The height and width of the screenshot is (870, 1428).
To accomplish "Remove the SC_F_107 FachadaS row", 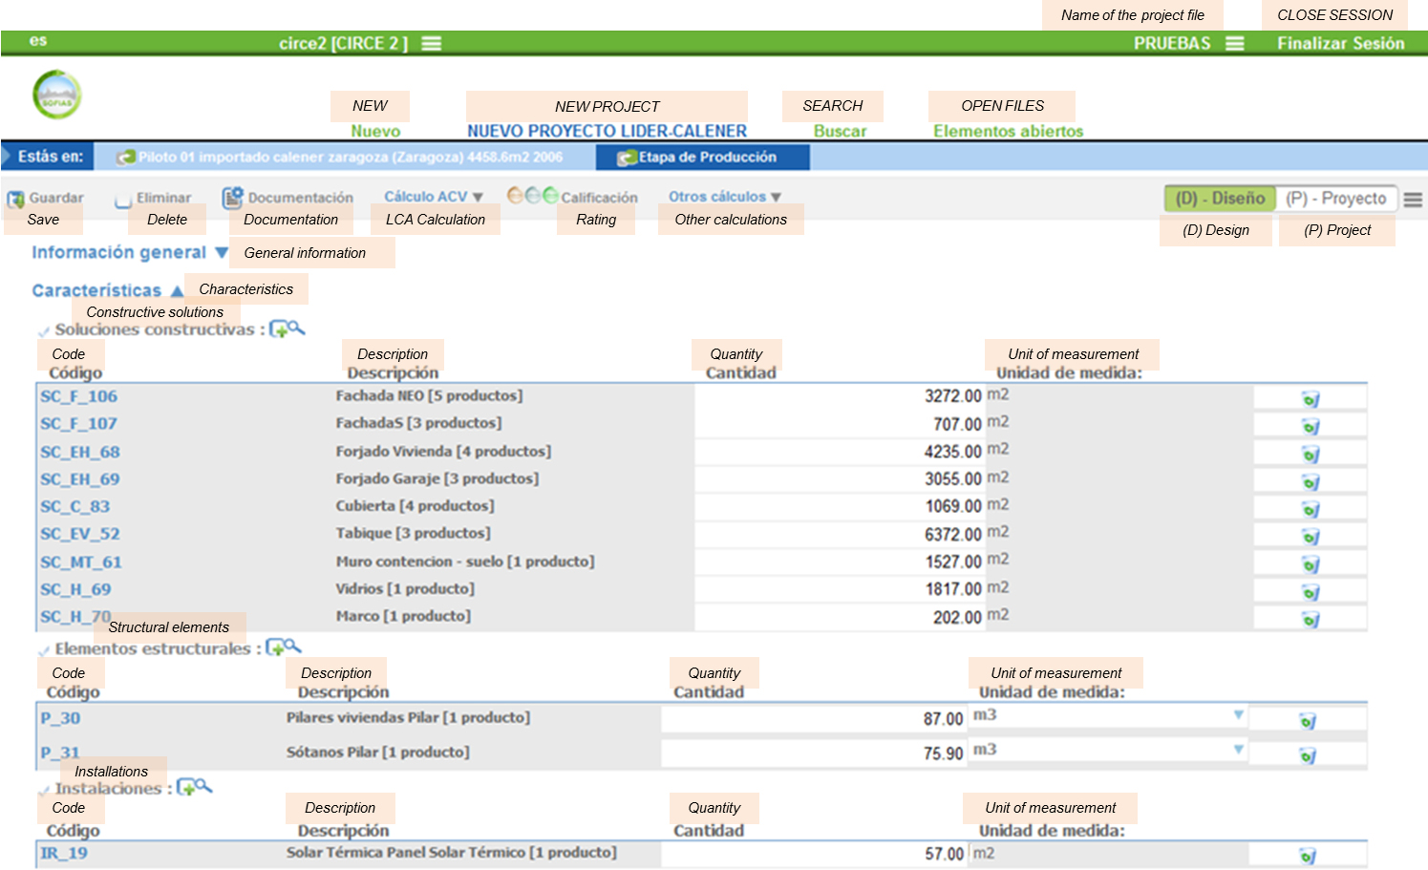I will (x=1311, y=427).
